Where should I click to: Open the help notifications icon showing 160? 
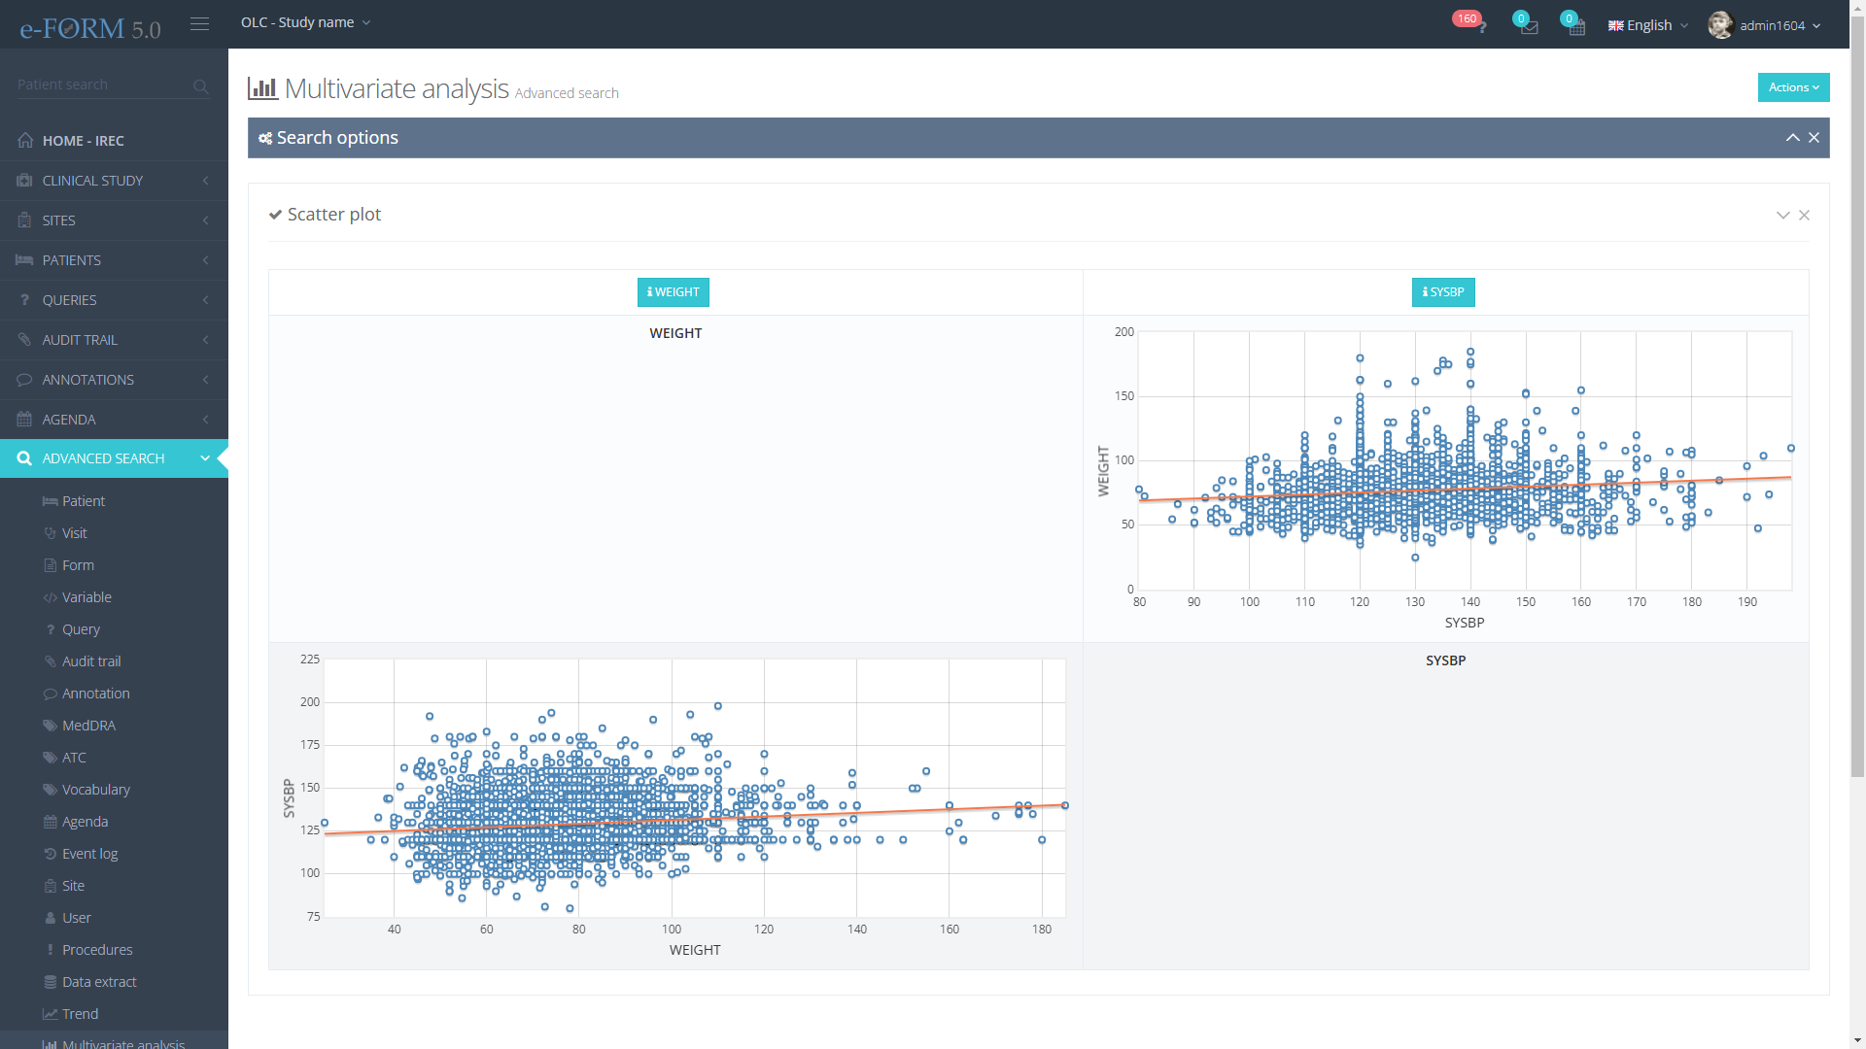click(1478, 25)
